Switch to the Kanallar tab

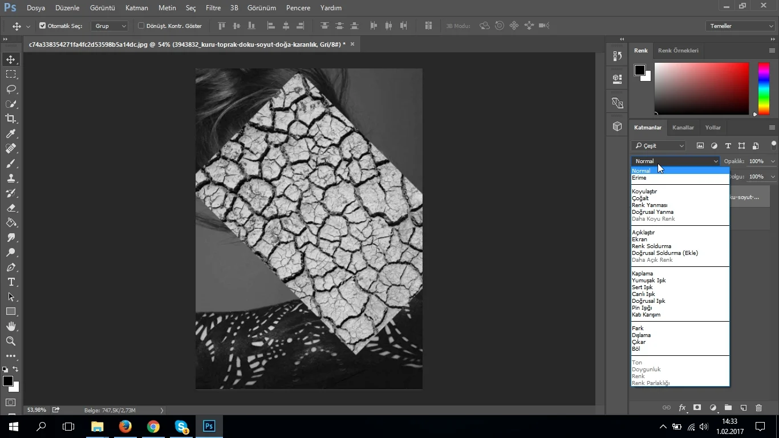click(683, 128)
